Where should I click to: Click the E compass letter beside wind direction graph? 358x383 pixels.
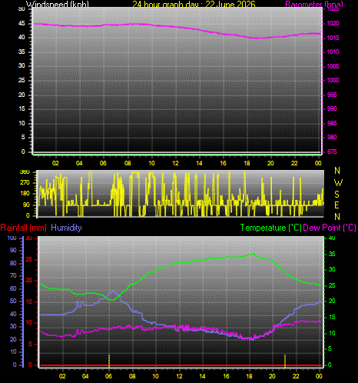(x=337, y=205)
